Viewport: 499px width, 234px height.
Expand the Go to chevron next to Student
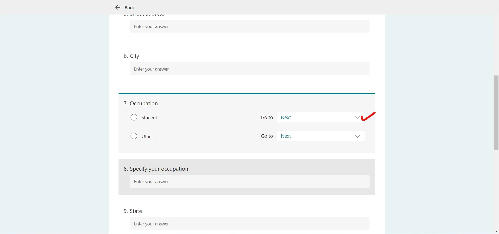[x=357, y=117]
